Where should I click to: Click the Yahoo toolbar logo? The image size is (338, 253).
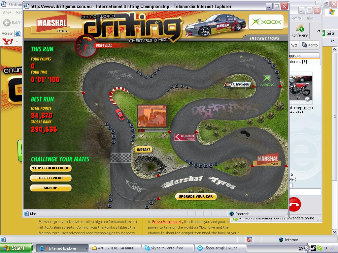tap(8, 41)
